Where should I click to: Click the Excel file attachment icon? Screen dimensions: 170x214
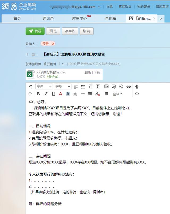tap(31, 75)
